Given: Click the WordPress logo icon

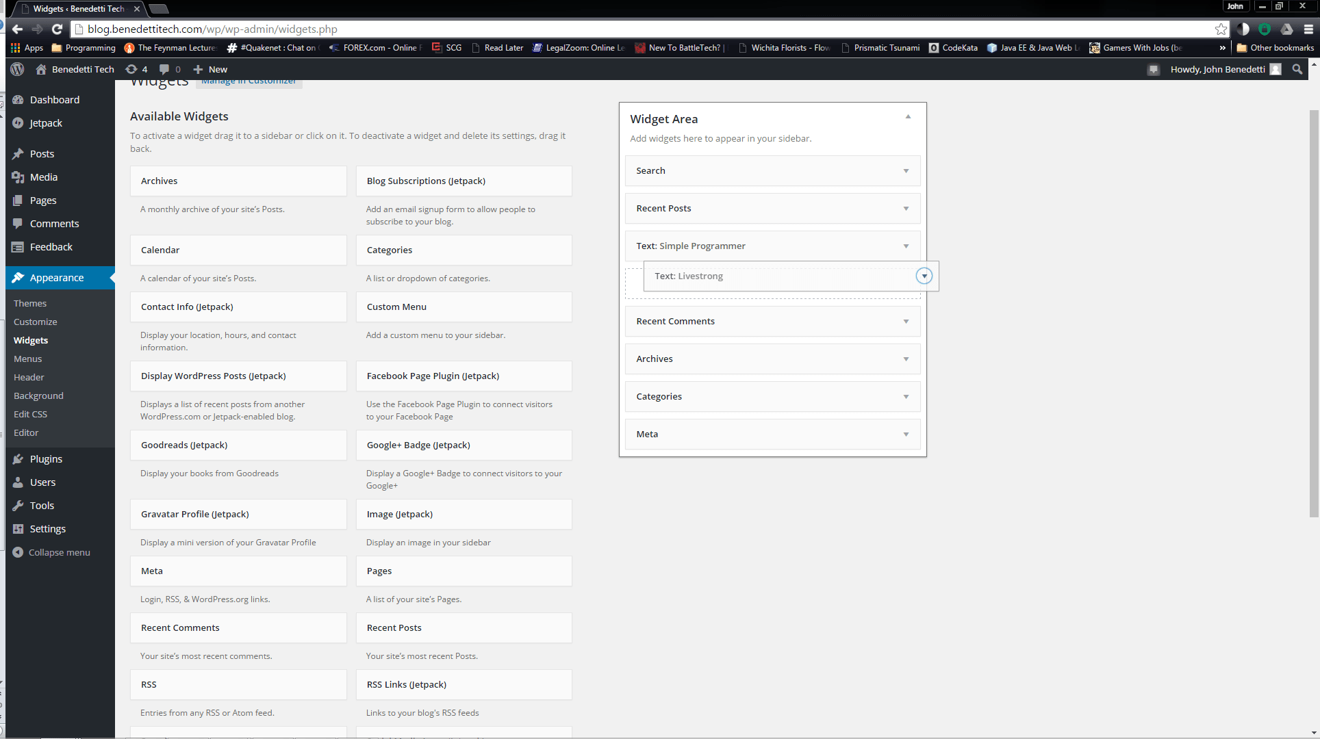Looking at the screenshot, I should click(x=18, y=69).
